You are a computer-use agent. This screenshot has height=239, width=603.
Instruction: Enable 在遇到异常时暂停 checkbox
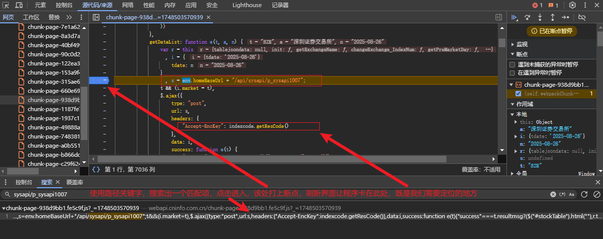click(x=512, y=73)
